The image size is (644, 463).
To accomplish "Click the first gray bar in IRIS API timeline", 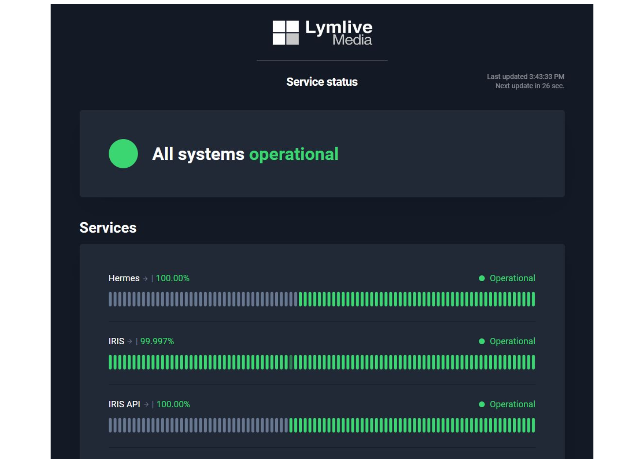I will (x=110, y=425).
